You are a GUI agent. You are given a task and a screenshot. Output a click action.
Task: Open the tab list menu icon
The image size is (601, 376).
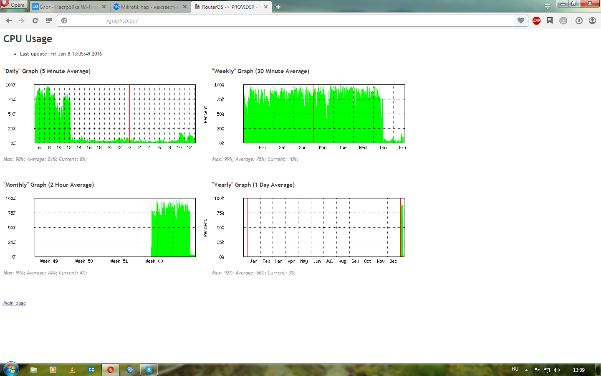(x=548, y=6)
